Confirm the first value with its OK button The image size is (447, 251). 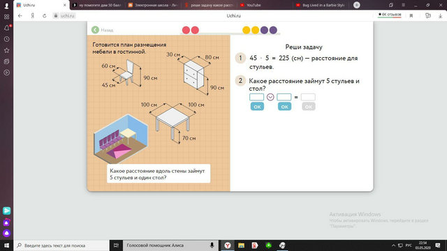click(257, 107)
